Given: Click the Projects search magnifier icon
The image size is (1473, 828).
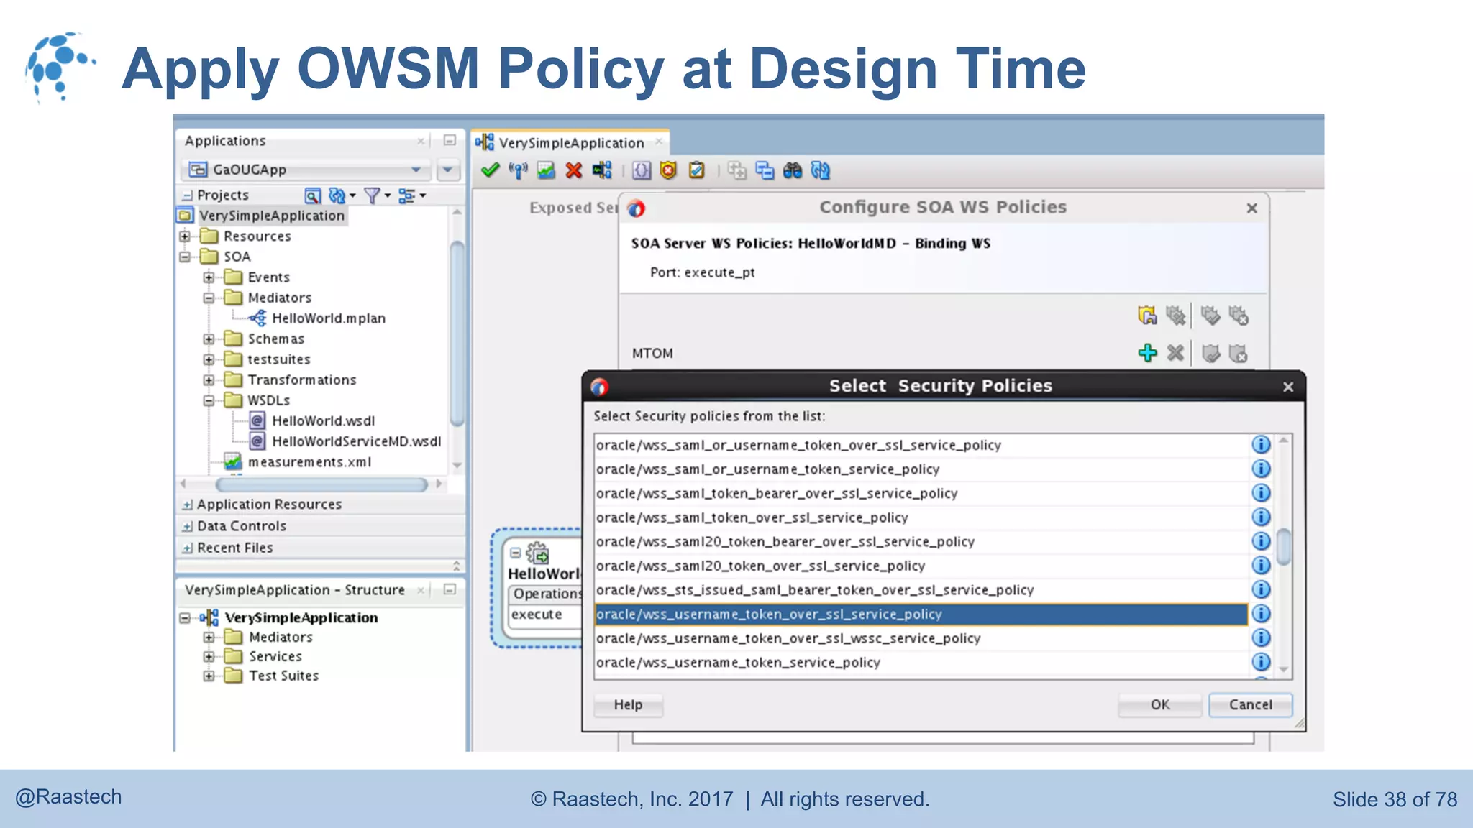Looking at the screenshot, I should pyautogui.click(x=312, y=195).
